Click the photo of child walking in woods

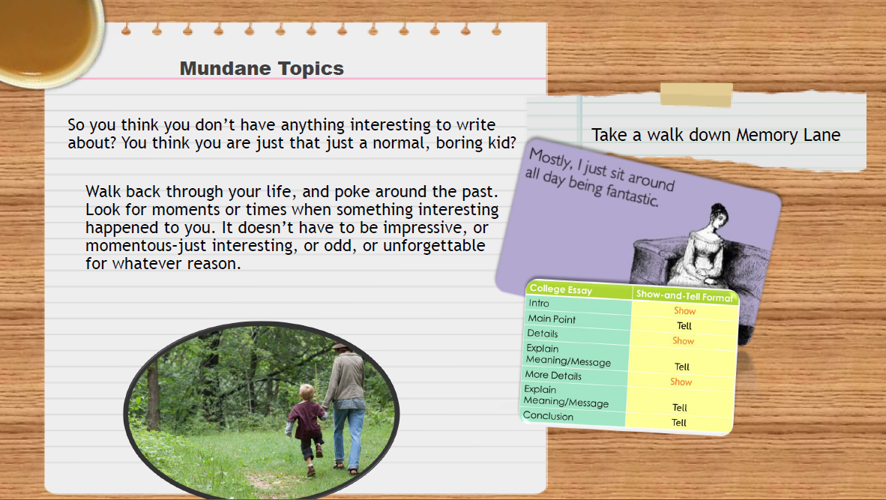pyautogui.click(x=262, y=410)
